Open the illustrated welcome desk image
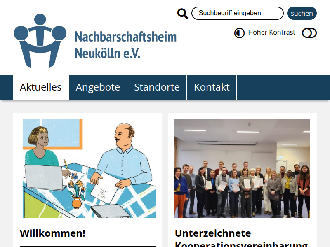330x247 pixels. (89, 169)
